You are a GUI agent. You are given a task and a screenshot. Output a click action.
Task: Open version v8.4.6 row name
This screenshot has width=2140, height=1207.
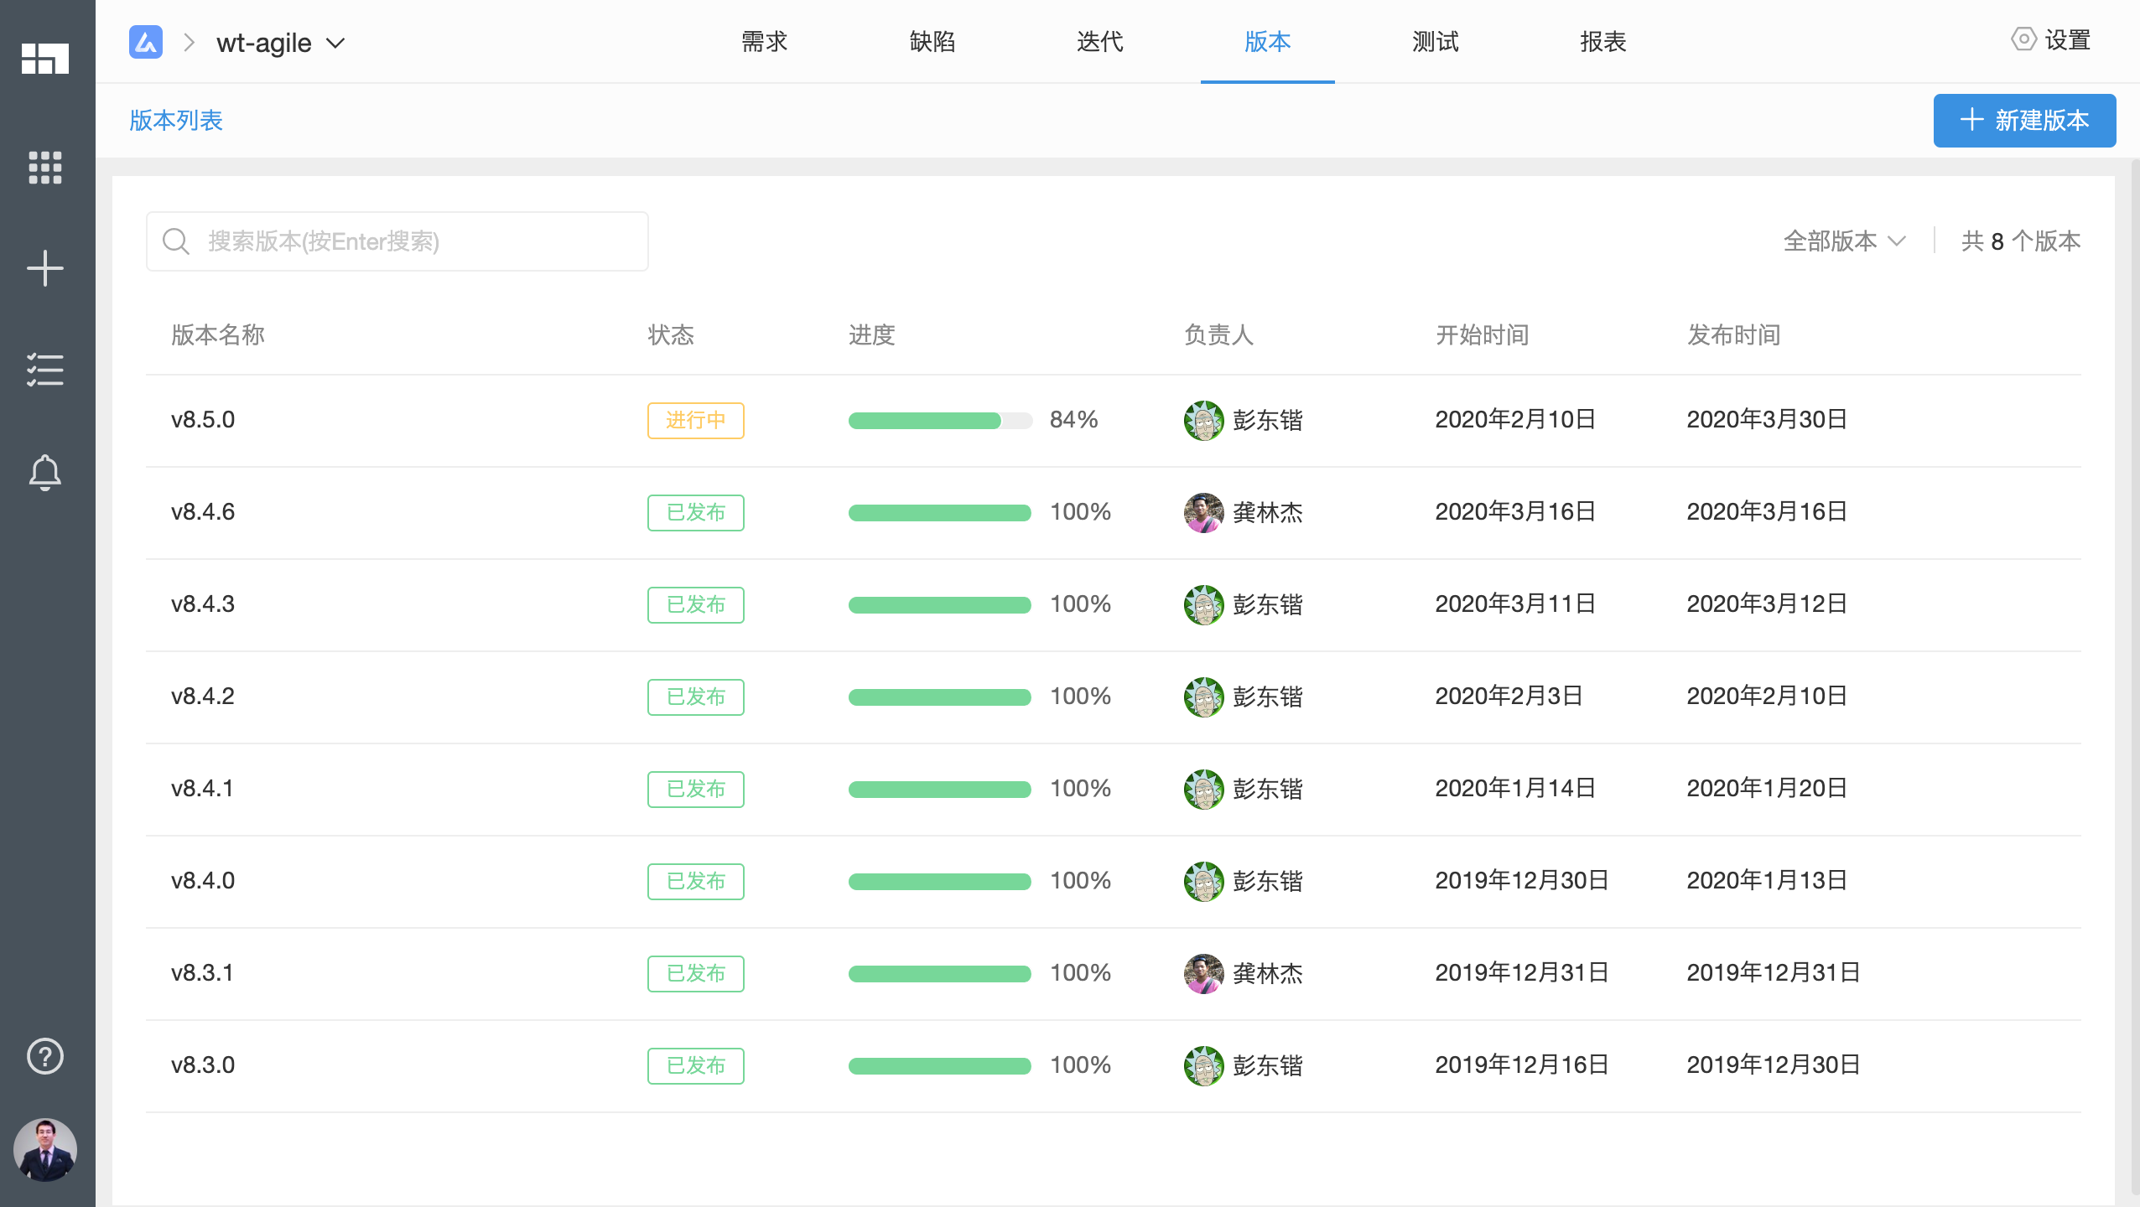point(203,512)
